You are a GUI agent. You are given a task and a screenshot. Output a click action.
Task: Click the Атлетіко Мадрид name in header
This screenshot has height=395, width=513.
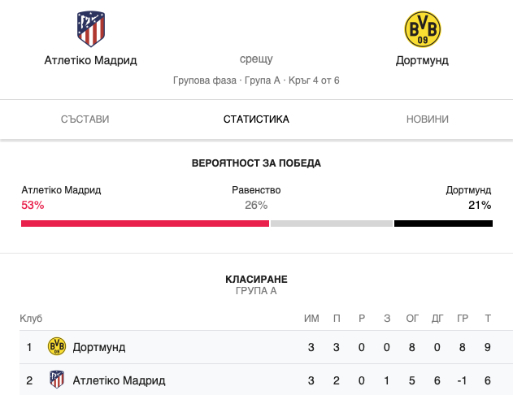pos(90,60)
